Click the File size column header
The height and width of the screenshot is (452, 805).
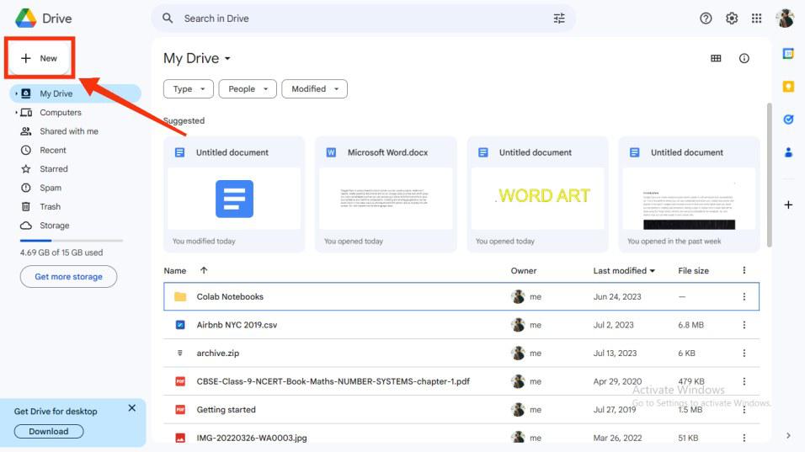coord(693,270)
